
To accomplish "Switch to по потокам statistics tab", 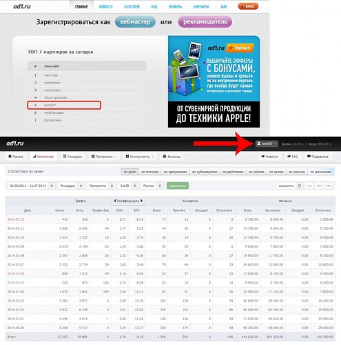I will (149, 172).
